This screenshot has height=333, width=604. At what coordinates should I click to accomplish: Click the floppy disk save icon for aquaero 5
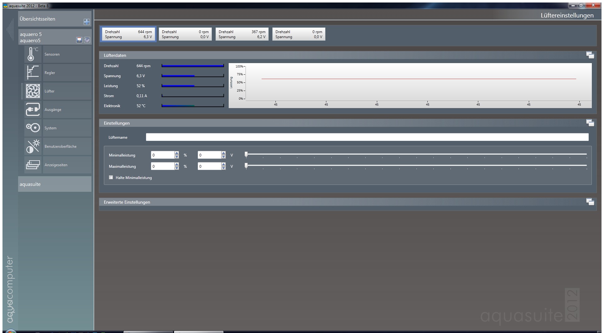pos(79,40)
